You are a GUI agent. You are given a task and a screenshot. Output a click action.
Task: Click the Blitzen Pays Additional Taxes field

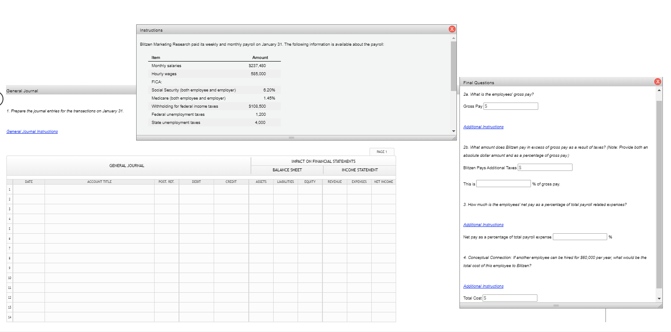545,167
